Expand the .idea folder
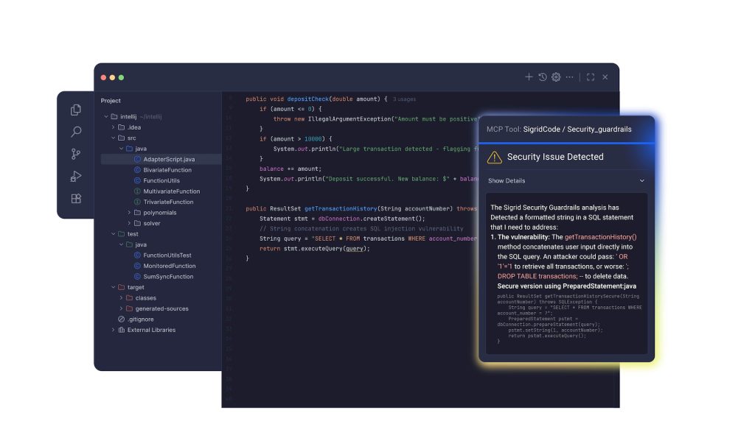 tap(113, 127)
